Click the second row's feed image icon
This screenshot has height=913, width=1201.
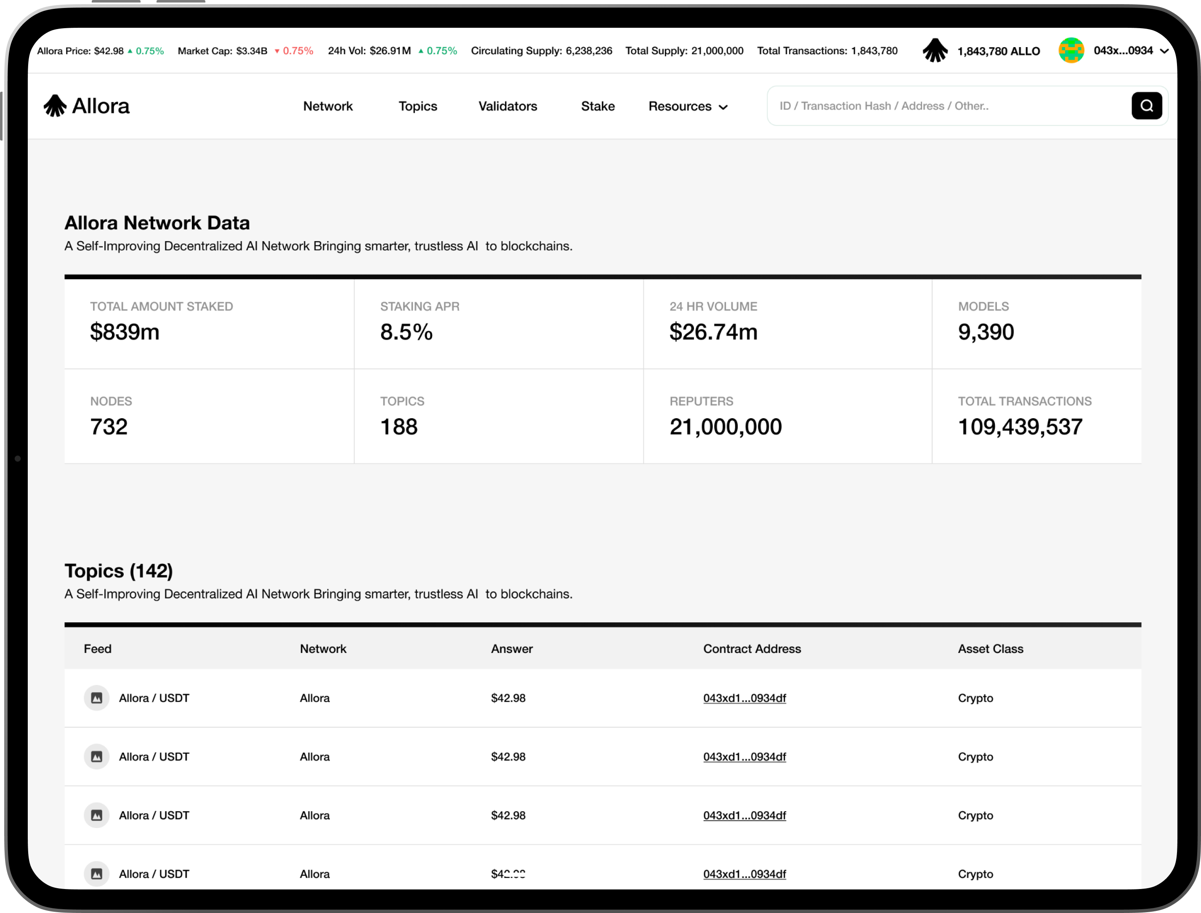[x=97, y=756]
